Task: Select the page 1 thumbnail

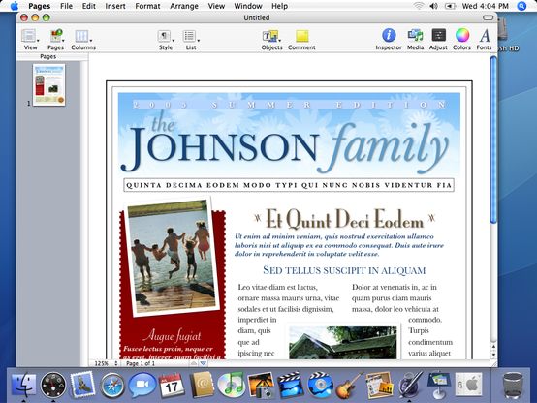Action: (49, 84)
